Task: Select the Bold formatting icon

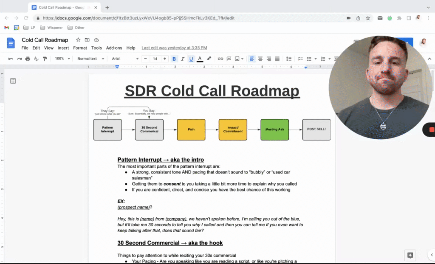Action: (x=174, y=59)
